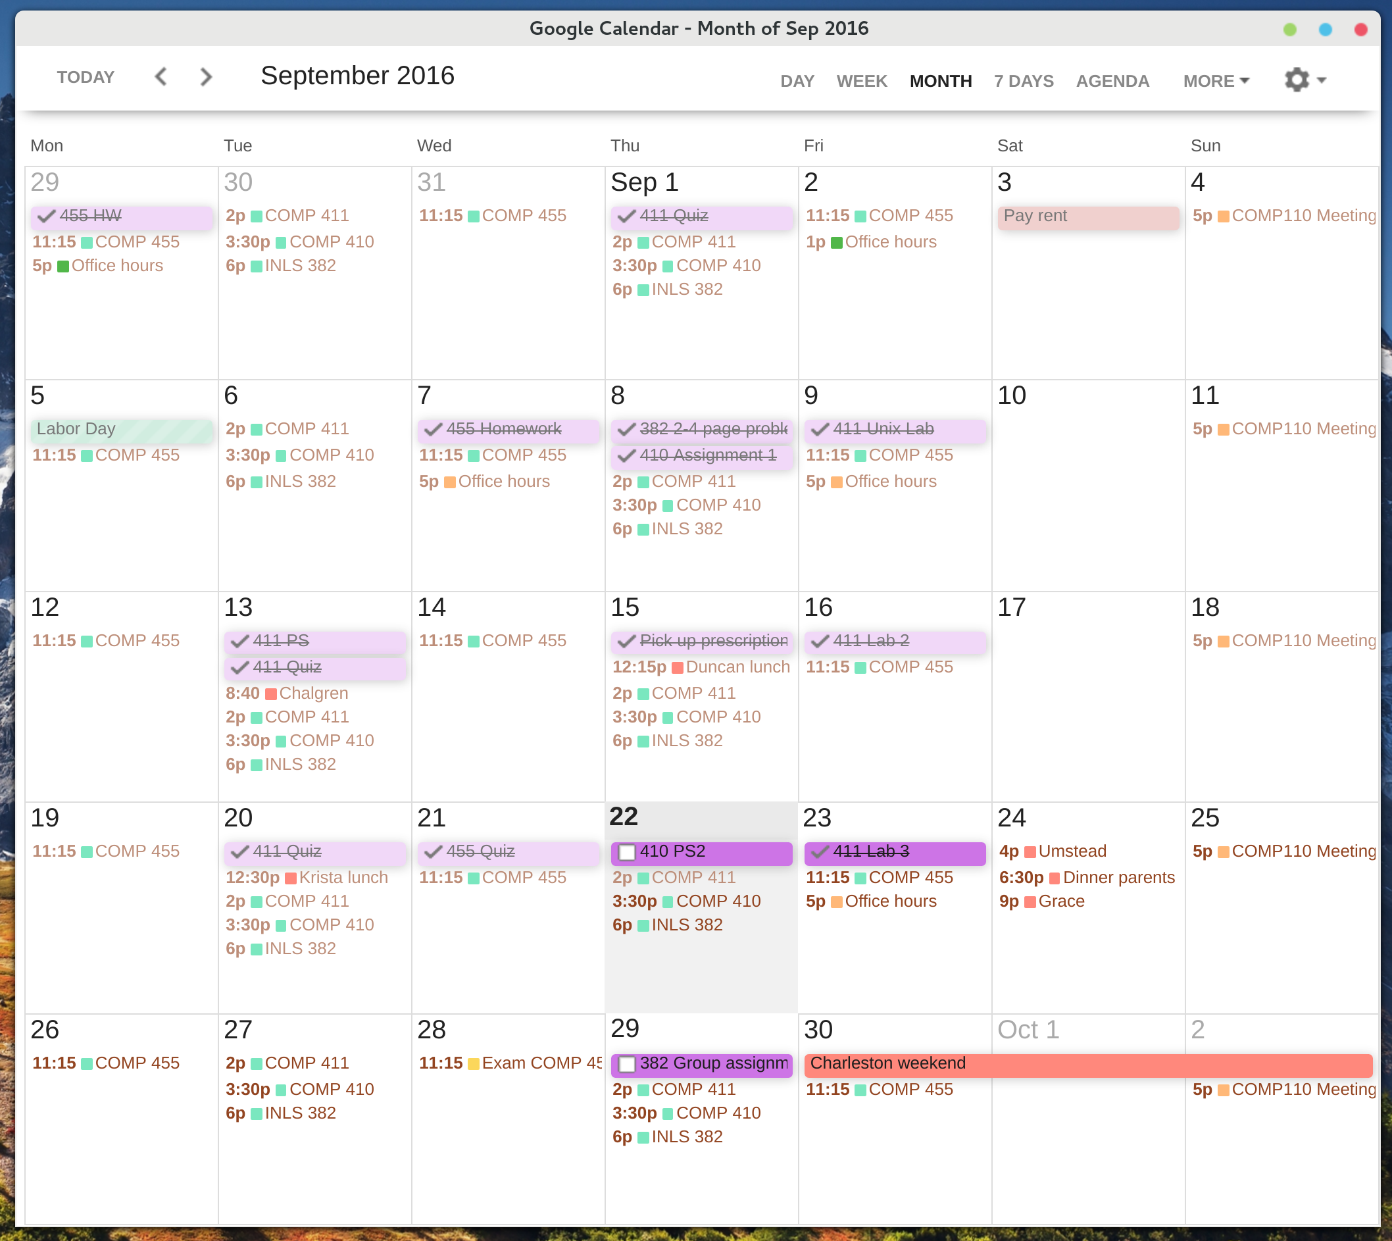Click the checkmark icon on '411 Quiz' Sep 1

pyautogui.click(x=626, y=216)
